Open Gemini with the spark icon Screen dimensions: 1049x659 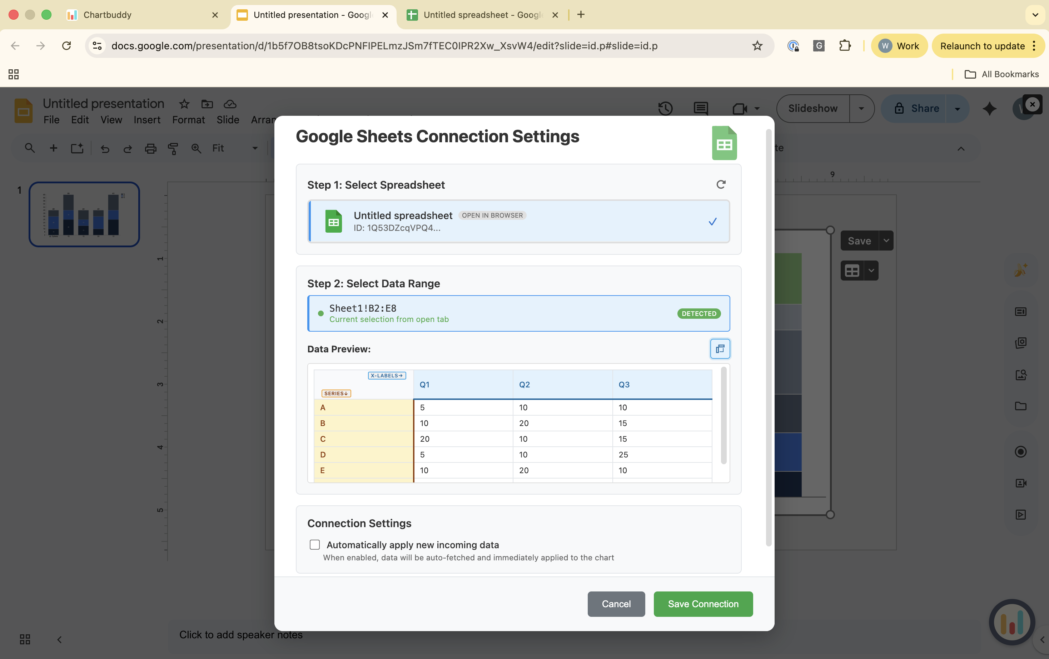[x=989, y=109]
